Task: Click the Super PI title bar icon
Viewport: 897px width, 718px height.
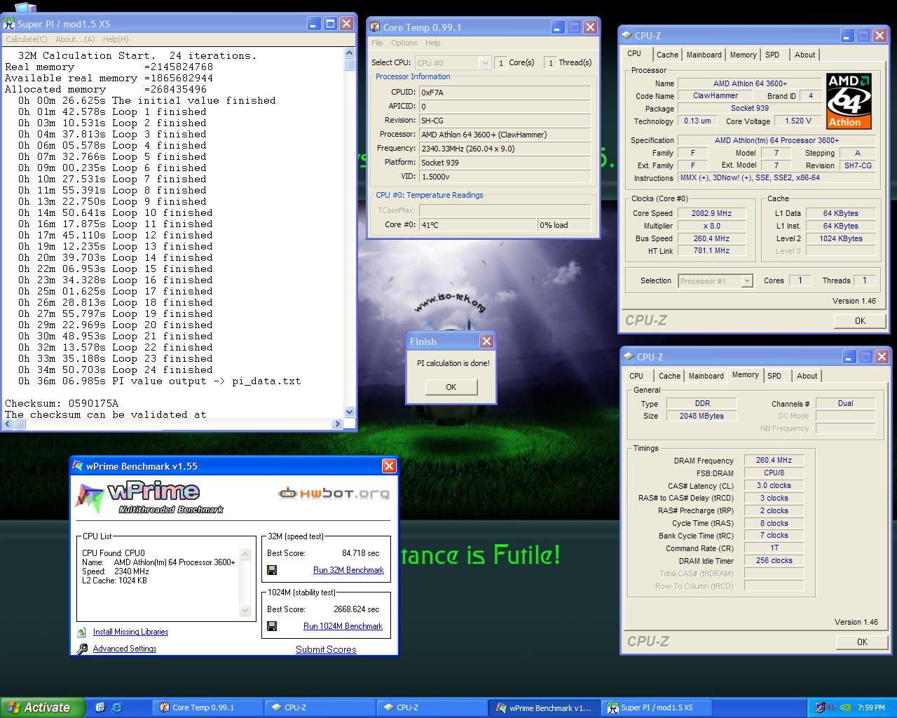Action: [x=9, y=23]
